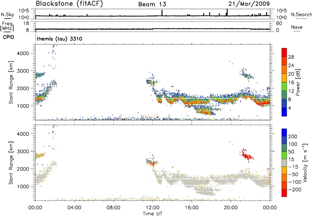
Task: Click the '28' tick on Power scale
Action: tap(291, 57)
